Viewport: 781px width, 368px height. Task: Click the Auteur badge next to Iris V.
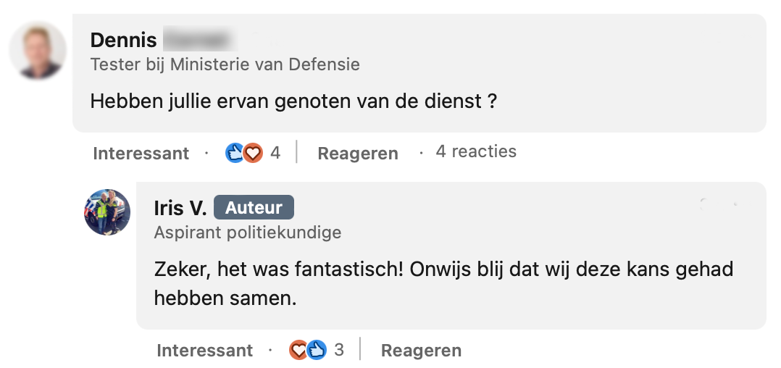coord(254,208)
